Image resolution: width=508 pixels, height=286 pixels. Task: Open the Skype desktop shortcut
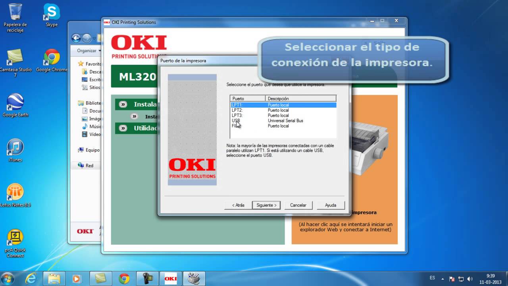pos(52,15)
